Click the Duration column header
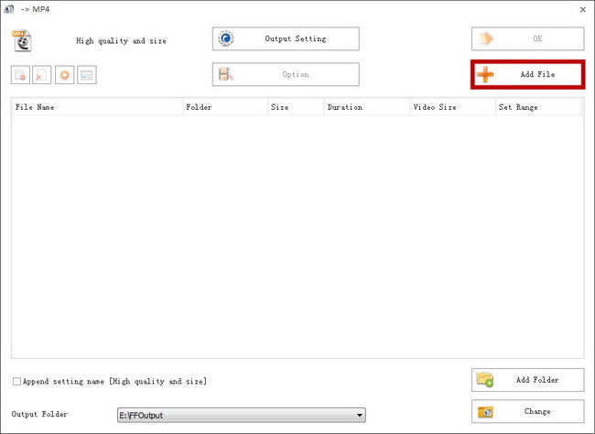 tap(367, 107)
